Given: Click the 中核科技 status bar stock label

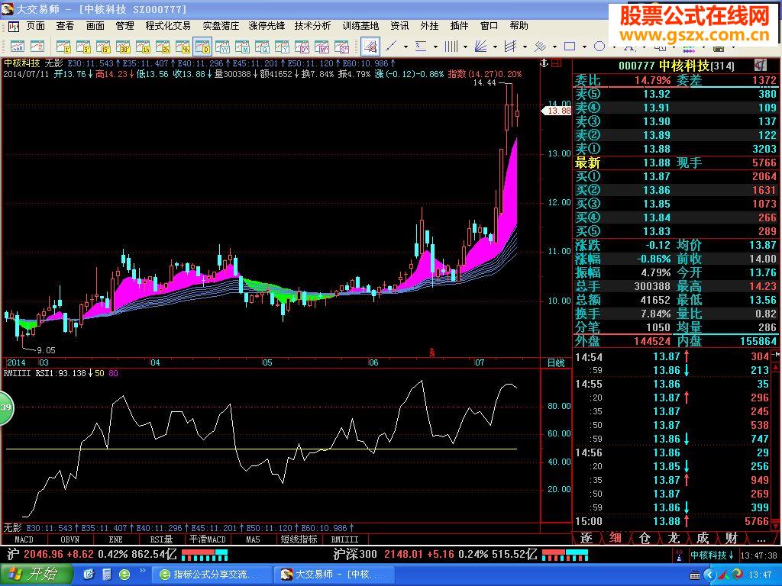Looking at the screenshot, I should tap(712, 555).
